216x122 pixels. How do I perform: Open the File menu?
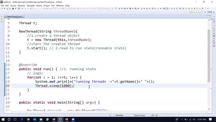point(2,5)
